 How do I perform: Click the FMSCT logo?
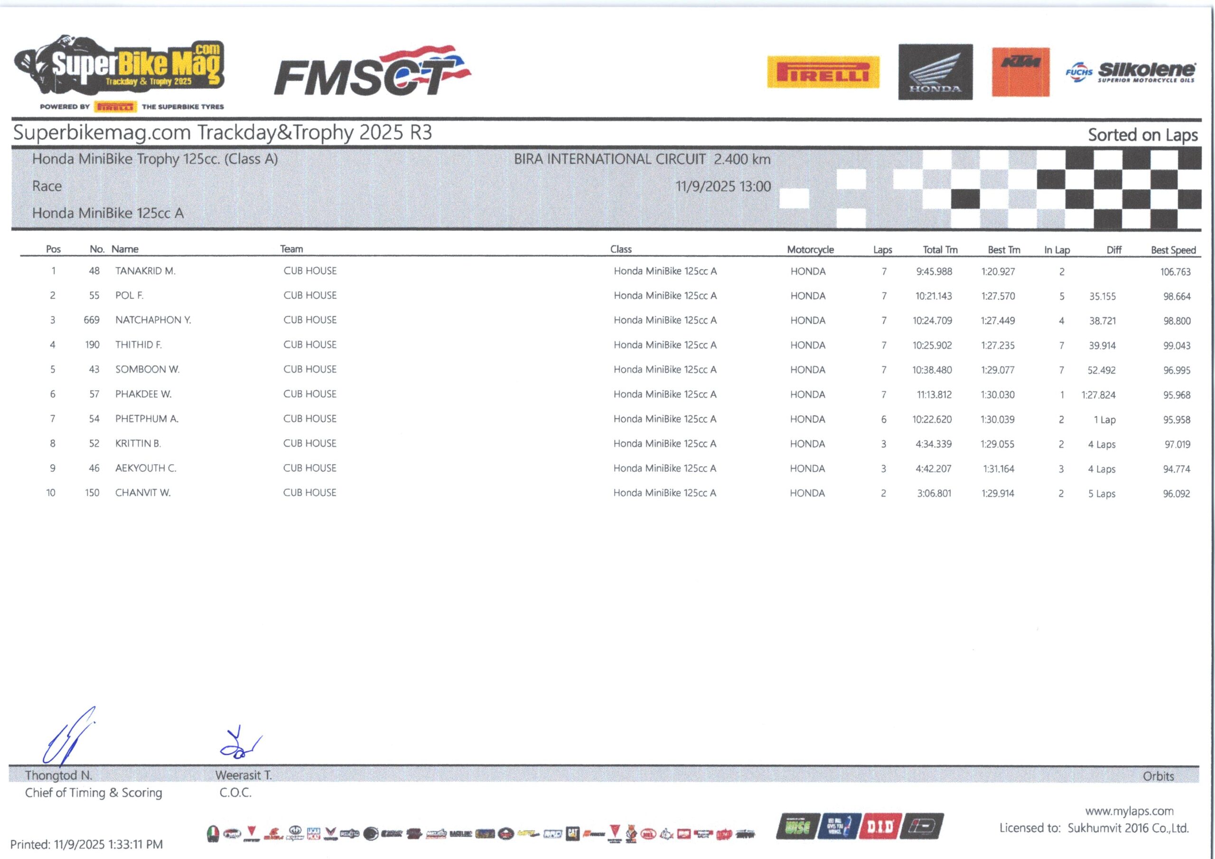372,73
